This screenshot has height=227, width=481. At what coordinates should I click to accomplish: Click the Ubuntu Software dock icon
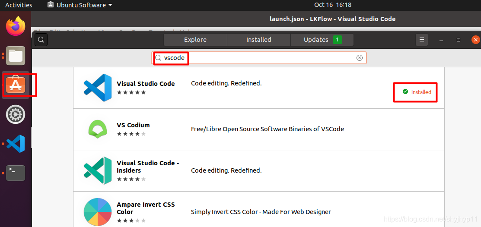[x=16, y=85]
